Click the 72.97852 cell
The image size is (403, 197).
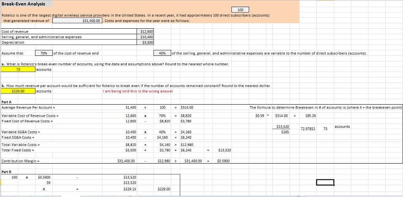308,129
